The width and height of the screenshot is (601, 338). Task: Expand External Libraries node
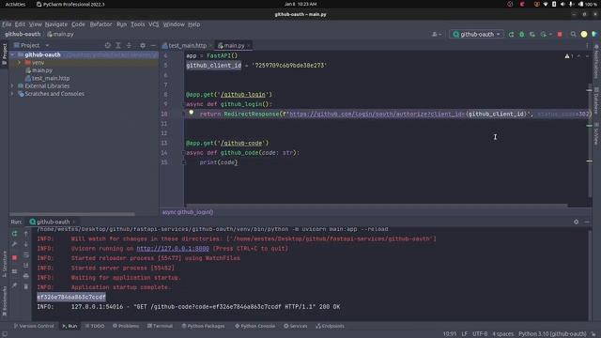(12, 85)
